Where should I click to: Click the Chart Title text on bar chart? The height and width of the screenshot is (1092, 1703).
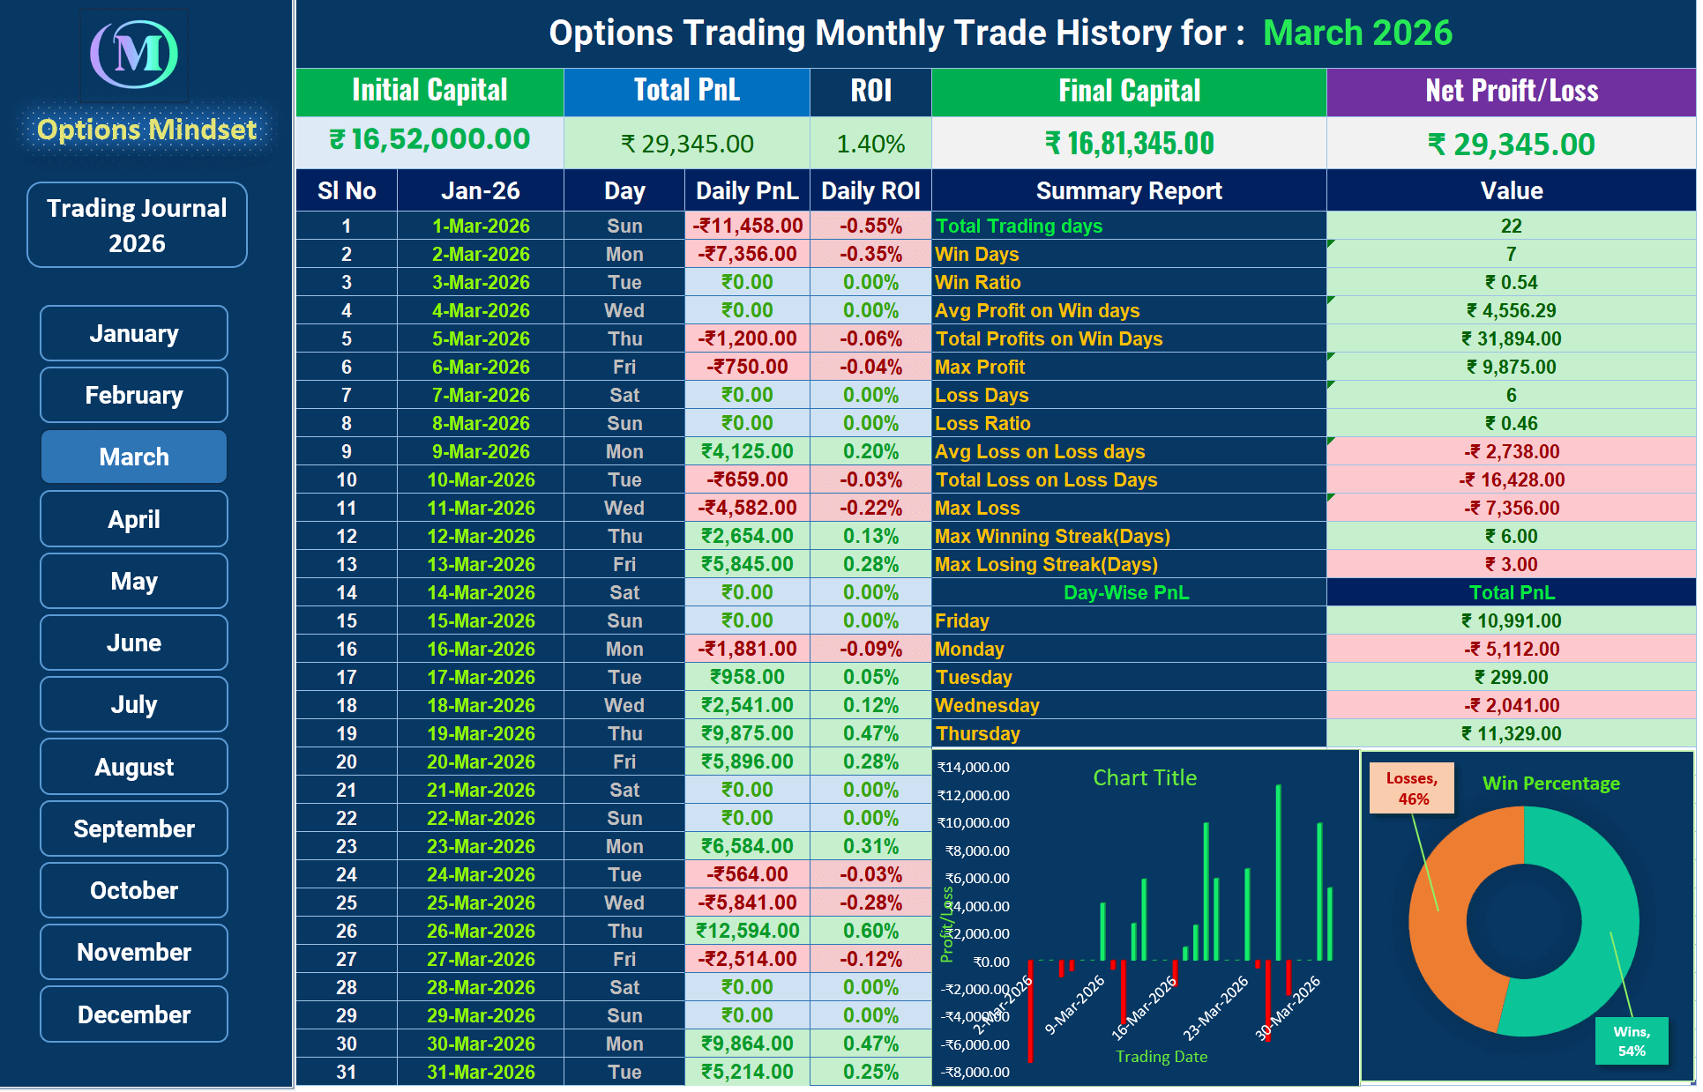[x=1144, y=777]
